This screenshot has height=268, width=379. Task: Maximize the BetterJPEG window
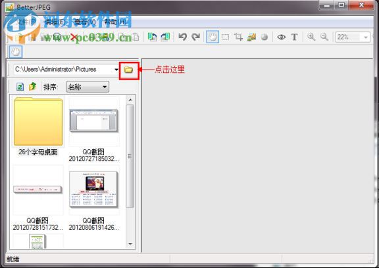click(341, 5)
